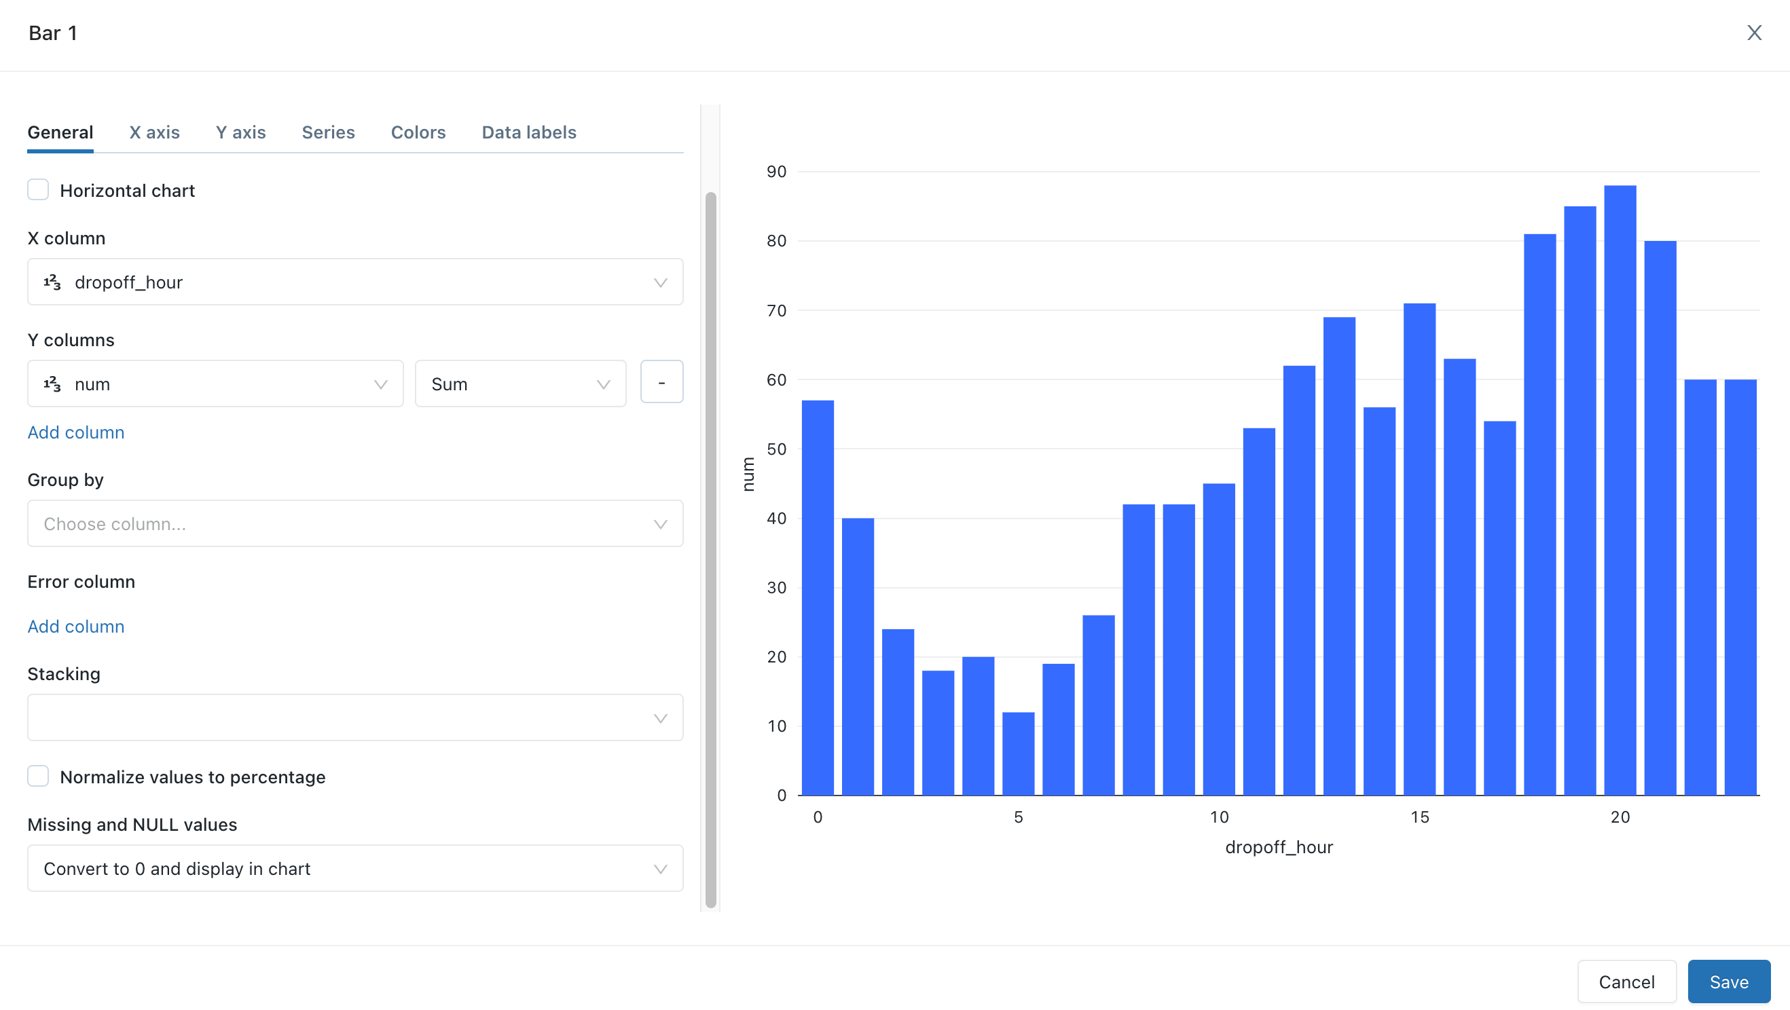The width and height of the screenshot is (1790, 1010).
Task: Click the Cancel button
Action: (x=1626, y=981)
